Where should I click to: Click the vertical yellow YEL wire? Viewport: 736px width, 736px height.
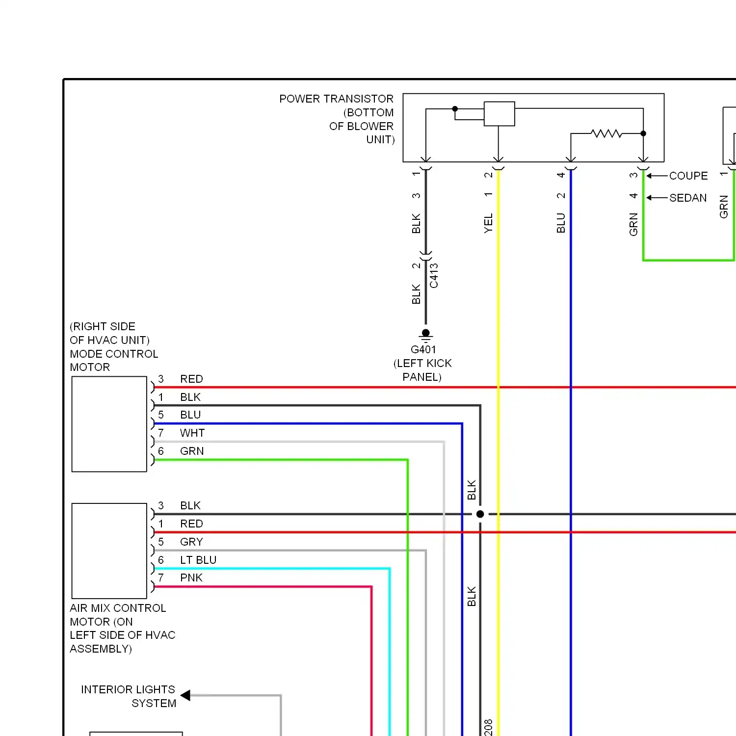[499, 442]
